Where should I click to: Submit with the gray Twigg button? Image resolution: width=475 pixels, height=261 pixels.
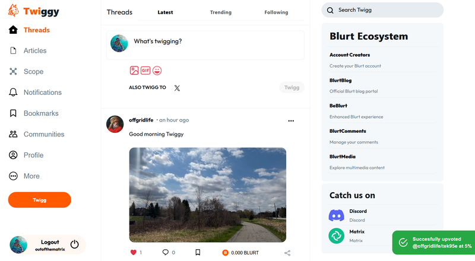pyautogui.click(x=292, y=88)
